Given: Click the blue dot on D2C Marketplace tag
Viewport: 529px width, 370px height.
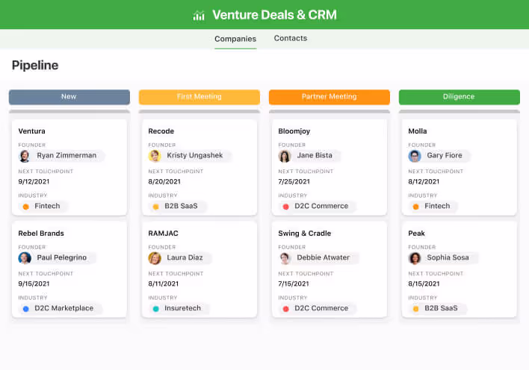Looking at the screenshot, I should (26, 309).
